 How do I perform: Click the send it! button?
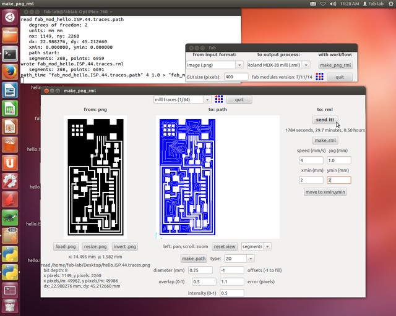(x=325, y=120)
